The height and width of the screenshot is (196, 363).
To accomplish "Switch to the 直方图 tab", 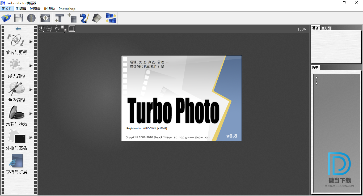I will (x=326, y=28).
